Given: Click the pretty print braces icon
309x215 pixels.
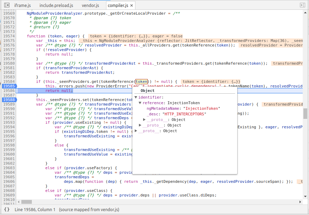Looking at the screenshot, I should [7, 209].
